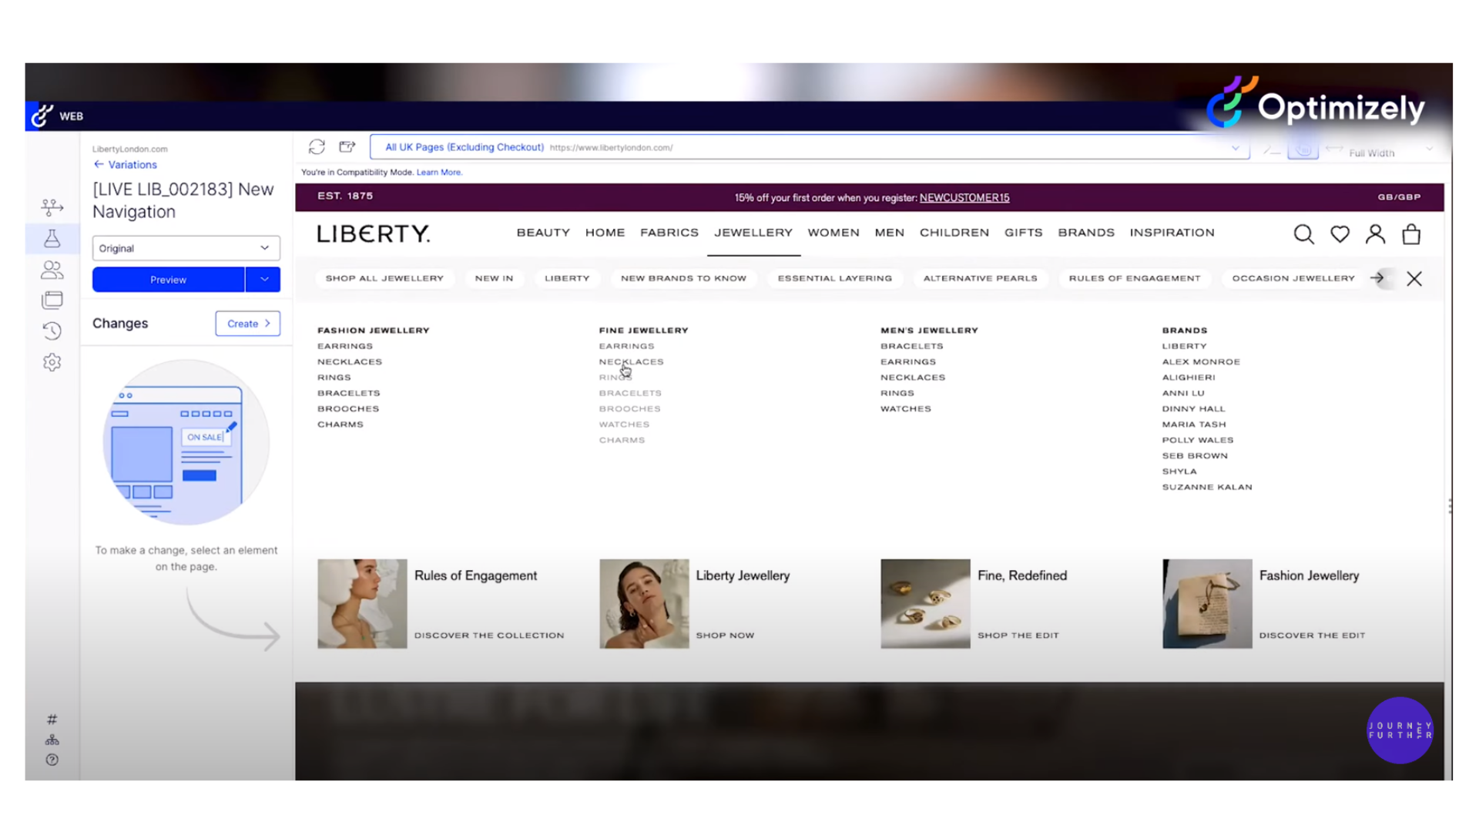Image resolution: width=1479 pixels, height=832 pixels.
Task: Select the Experiments flask icon in sidebar
Action: click(x=52, y=238)
